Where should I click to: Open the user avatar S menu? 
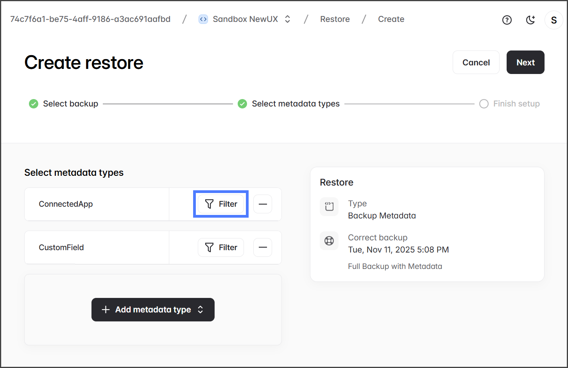(x=554, y=20)
